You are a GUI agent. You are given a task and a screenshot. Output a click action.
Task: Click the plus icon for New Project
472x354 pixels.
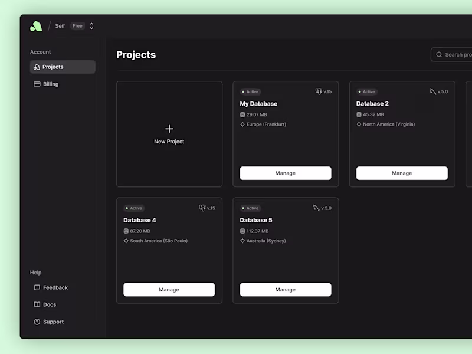point(169,129)
